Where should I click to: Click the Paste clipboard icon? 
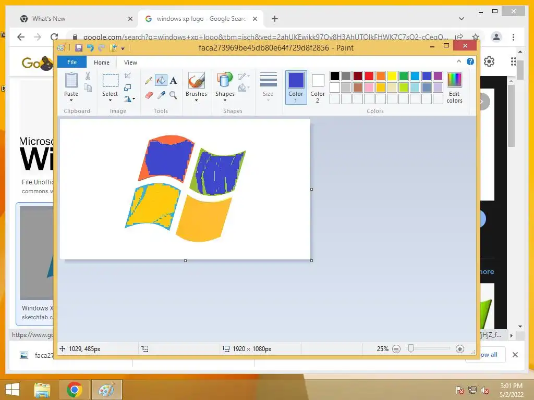click(71, 80)
